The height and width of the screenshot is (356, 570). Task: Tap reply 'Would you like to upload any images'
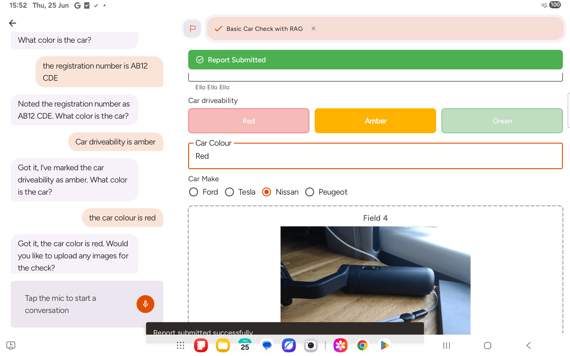coord(75,254)
